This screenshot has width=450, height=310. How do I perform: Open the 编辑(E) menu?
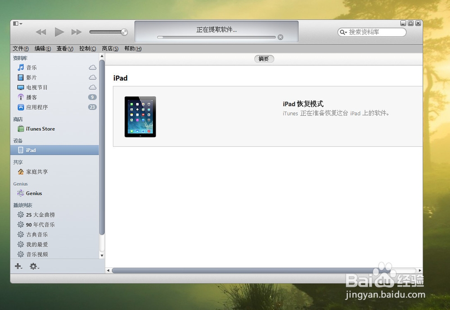click(x=43, y=49)
